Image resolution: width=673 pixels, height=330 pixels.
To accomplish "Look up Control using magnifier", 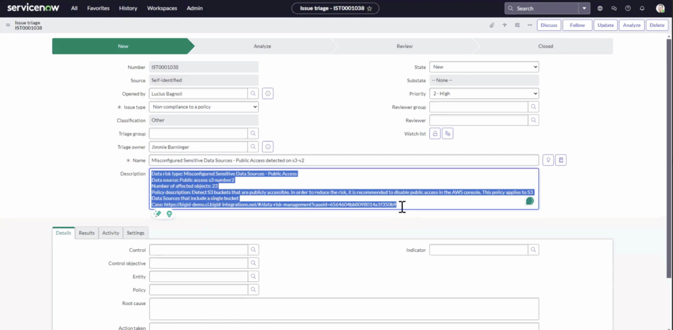I will click(x=253, y=250).
